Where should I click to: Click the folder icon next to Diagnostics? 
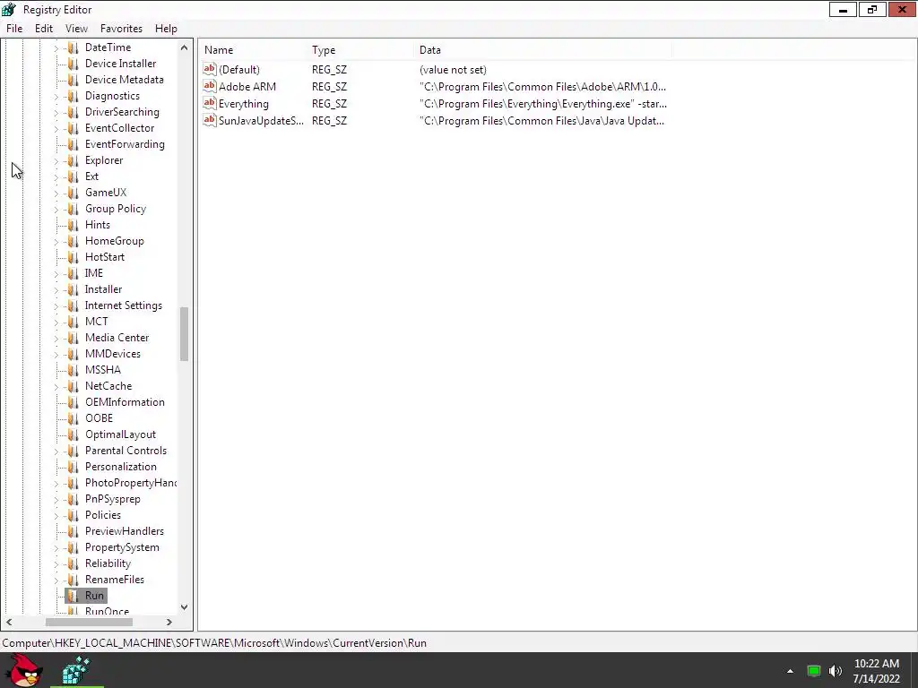coord(74,96)
